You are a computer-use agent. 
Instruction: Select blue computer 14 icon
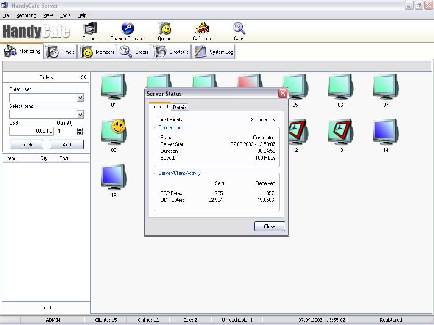click(x=386, y=132)
